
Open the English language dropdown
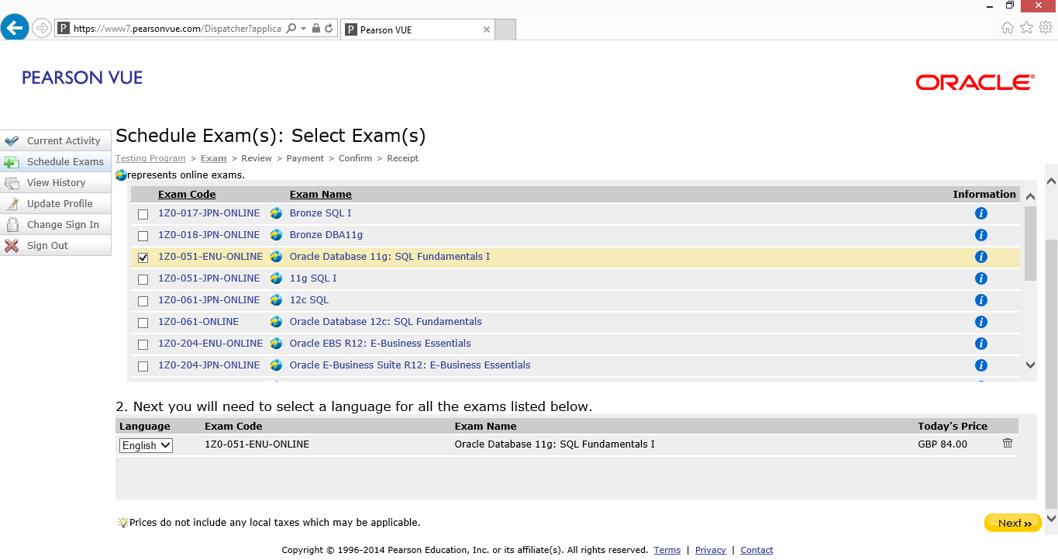pos(145,445)
